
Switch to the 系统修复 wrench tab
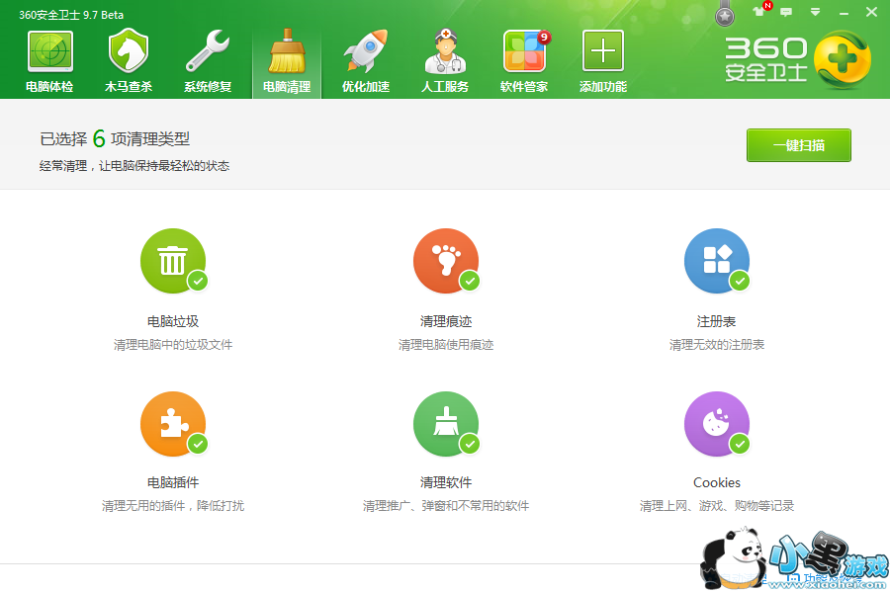pyautogui.click(x=208, y=60)
